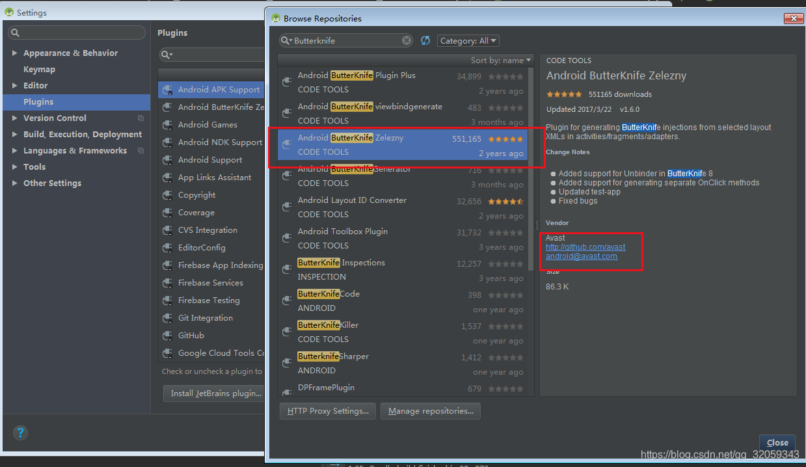Open the Sort by: name dropdown
Viewport: 806px width, 467px height.
tap(501, 60)
